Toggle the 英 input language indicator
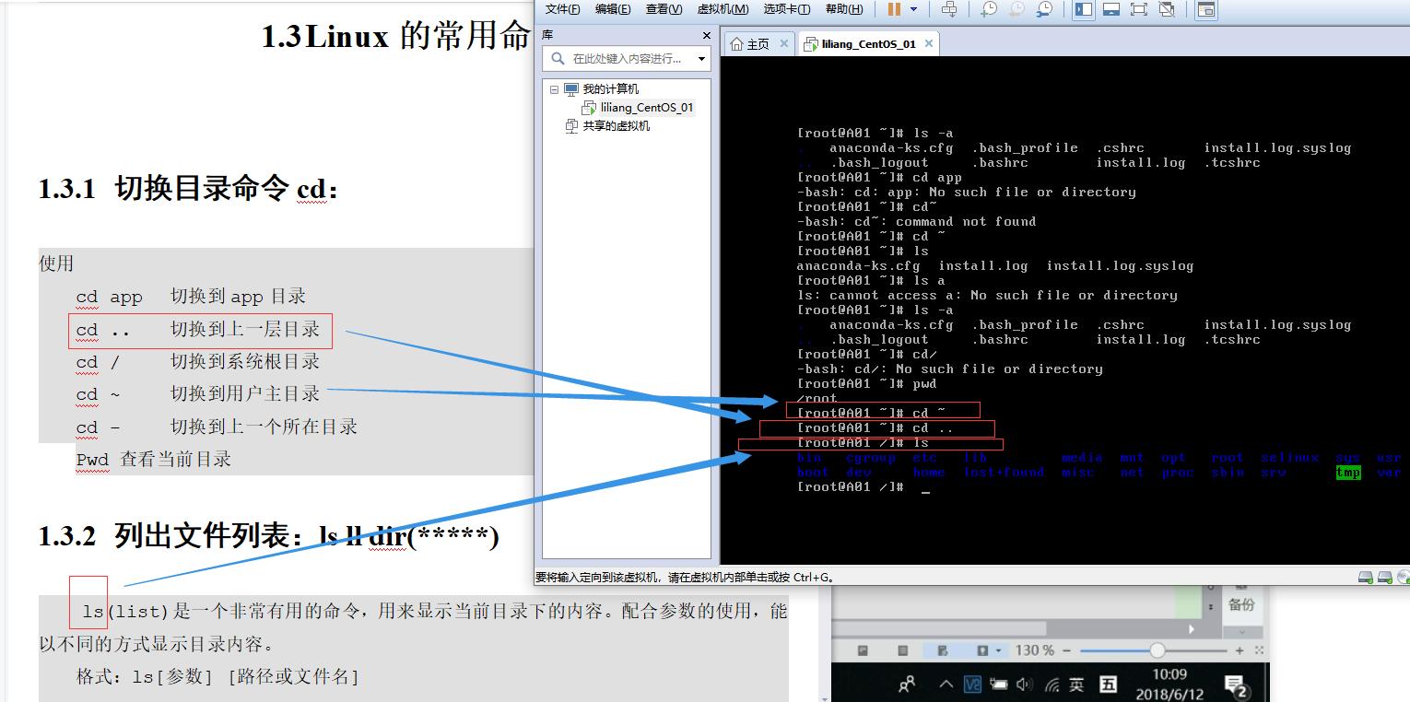The width and height of the screenshot is (1410, 702). (1077, 684)
